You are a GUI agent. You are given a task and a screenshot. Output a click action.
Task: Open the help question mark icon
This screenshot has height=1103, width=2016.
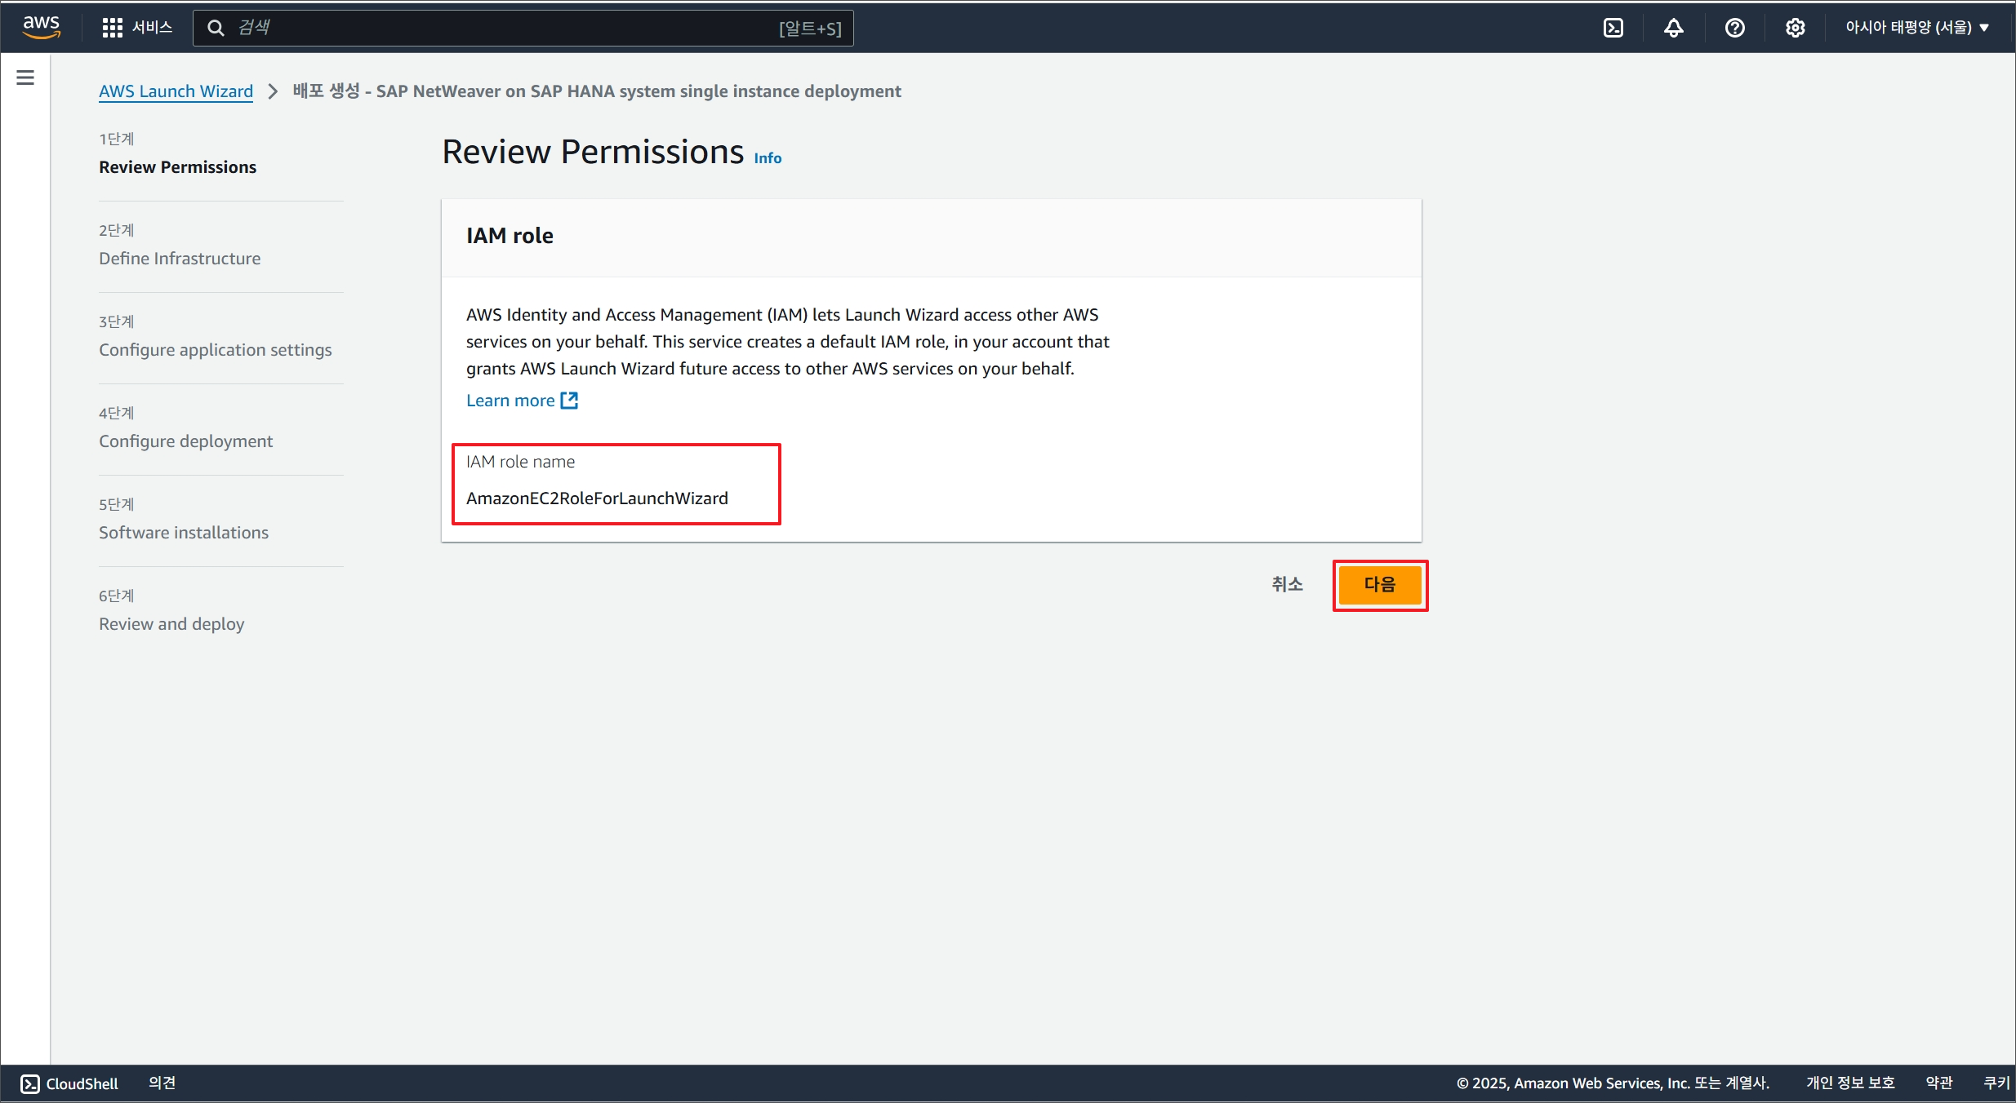tap(1734, 28)
